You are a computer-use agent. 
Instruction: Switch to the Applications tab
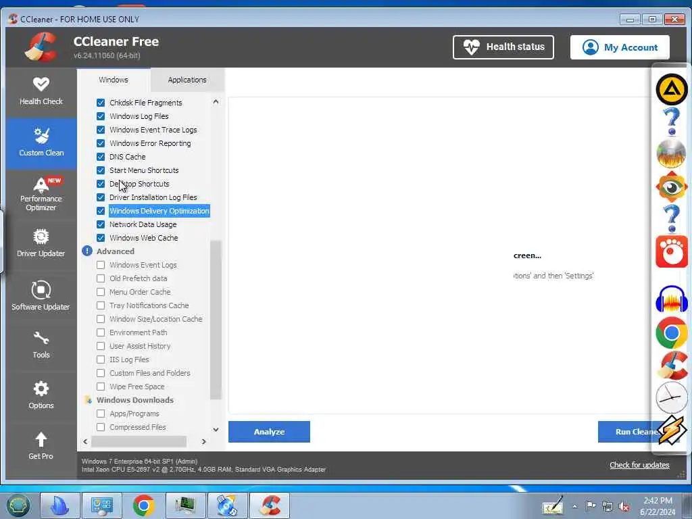pyautogui.click(x=187, y=80)
